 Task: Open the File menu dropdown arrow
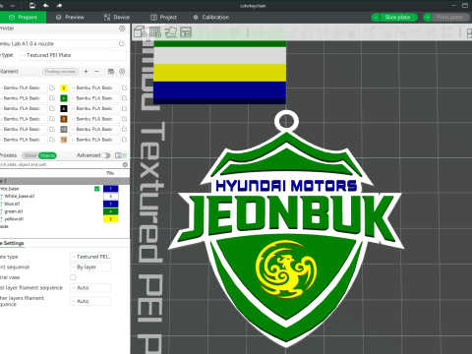pyautogui.click(x=13, y=6)
